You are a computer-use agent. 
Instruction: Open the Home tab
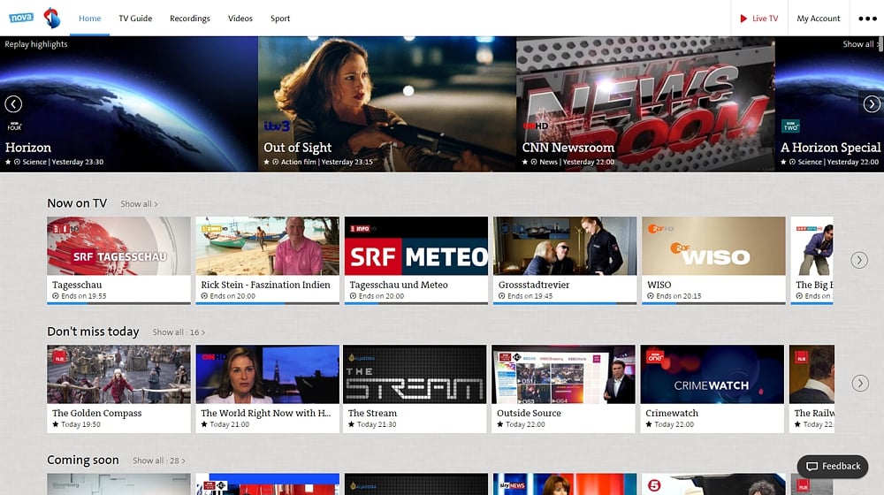[x=89, y=19]
